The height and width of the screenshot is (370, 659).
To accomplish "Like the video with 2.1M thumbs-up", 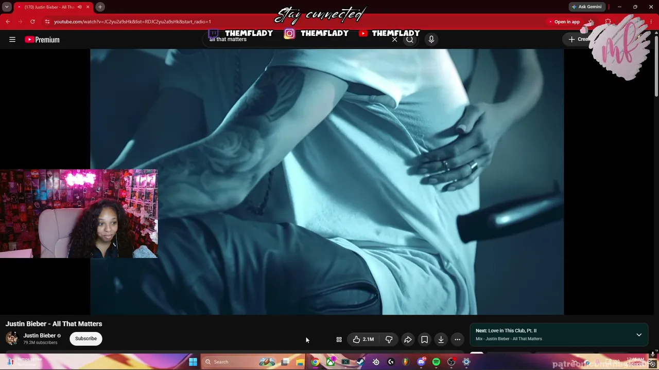I will [363, 339].
